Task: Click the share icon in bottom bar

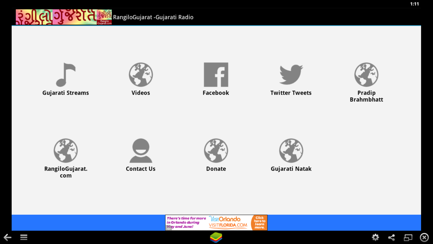Action: pos(391,238)
